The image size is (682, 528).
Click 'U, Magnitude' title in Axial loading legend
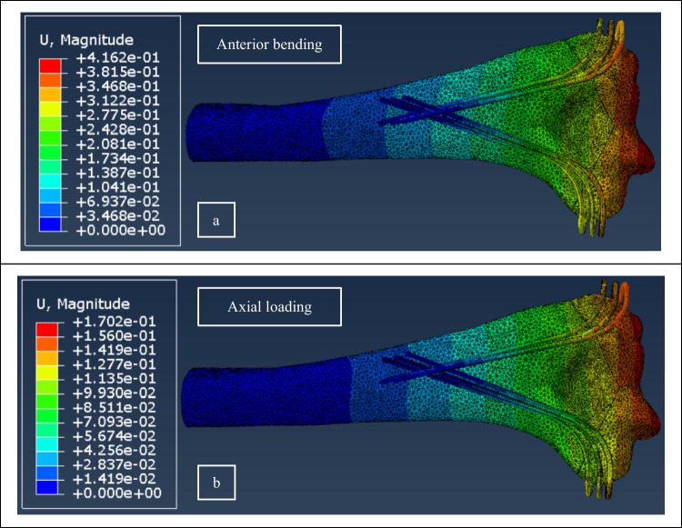point(83,304)
